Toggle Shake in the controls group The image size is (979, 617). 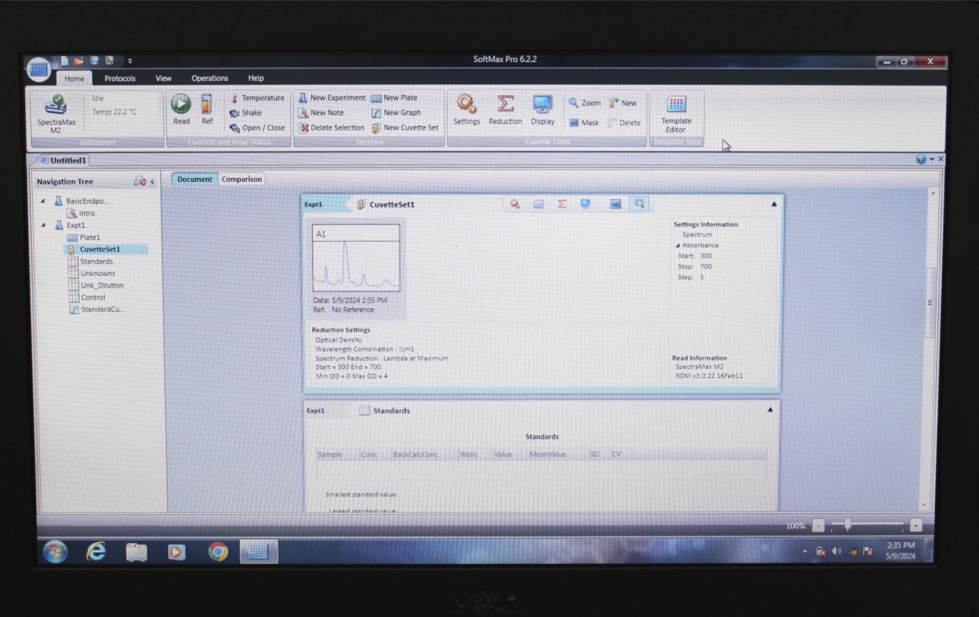(x=246, y=113)
